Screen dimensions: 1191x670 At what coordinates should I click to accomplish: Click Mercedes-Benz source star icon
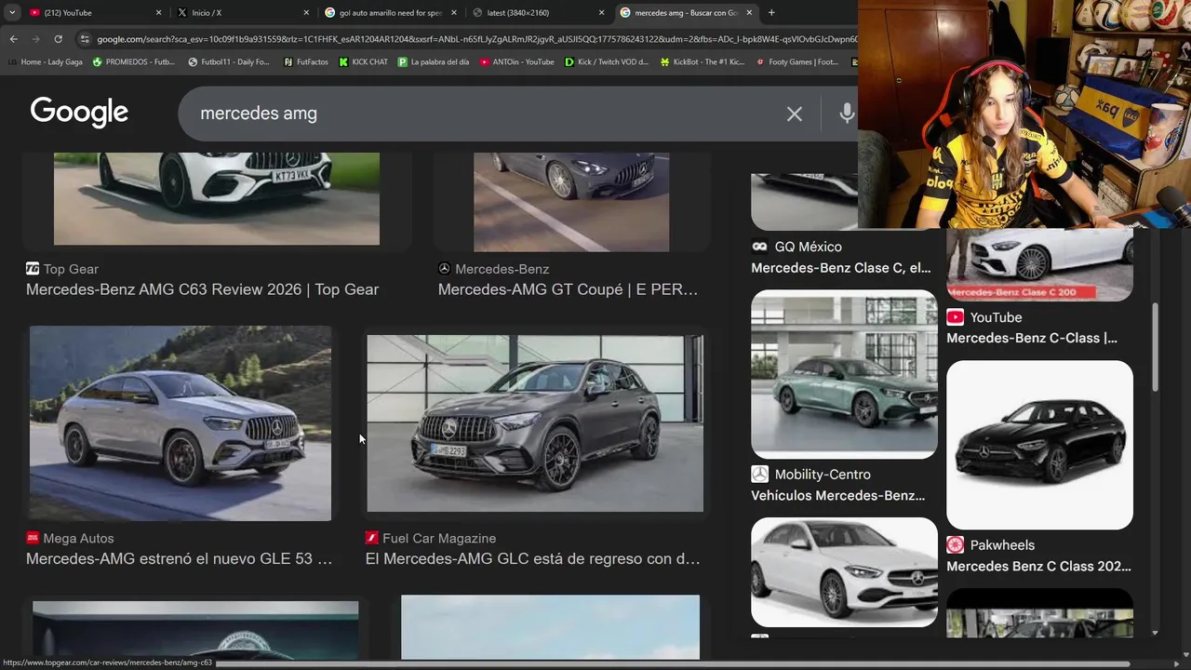(444, 269)
